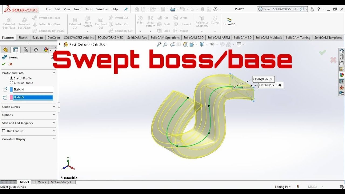Screen dimensions: 345x194
Task: Open the Motion Study 1 tab
Action: (61, 182)
